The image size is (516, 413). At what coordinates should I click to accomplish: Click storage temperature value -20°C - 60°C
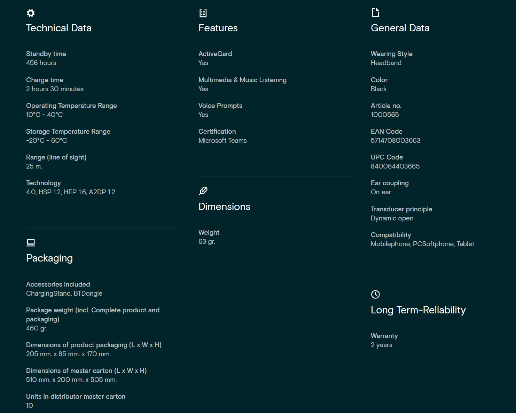(x=46, y=141)
